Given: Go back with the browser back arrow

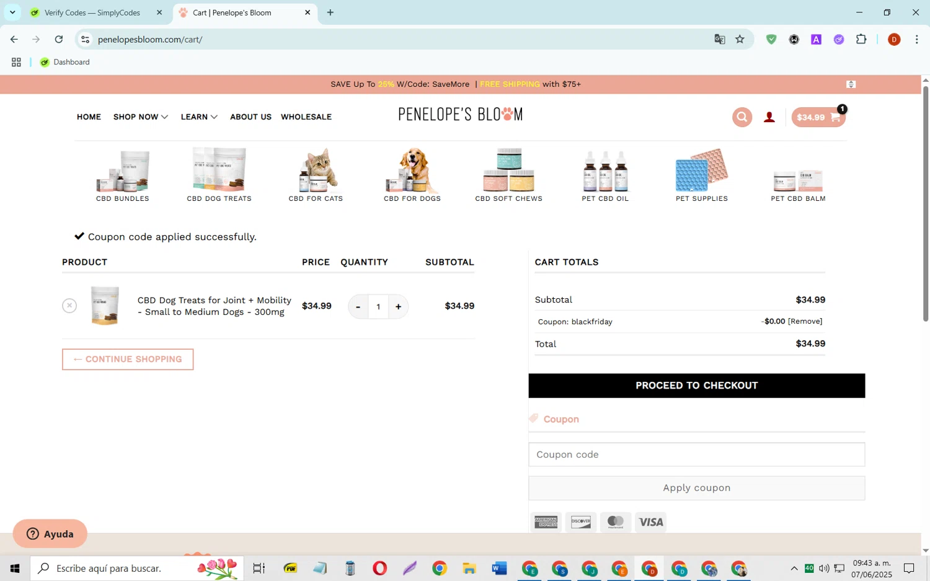Looking at the screenshot, I should (x=14, y=39).
